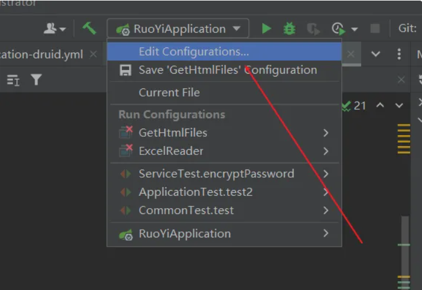Open the tab options three-dots menu
Screen dimensions: 422x290
point(399,54)
